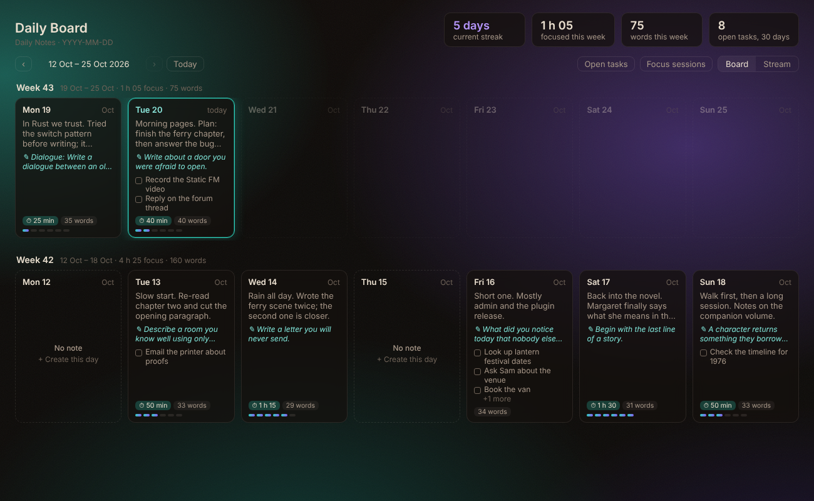Viewport: 814px width, 501px height.
Task: Create note for Mon 12
Action: tap(68, 359)
